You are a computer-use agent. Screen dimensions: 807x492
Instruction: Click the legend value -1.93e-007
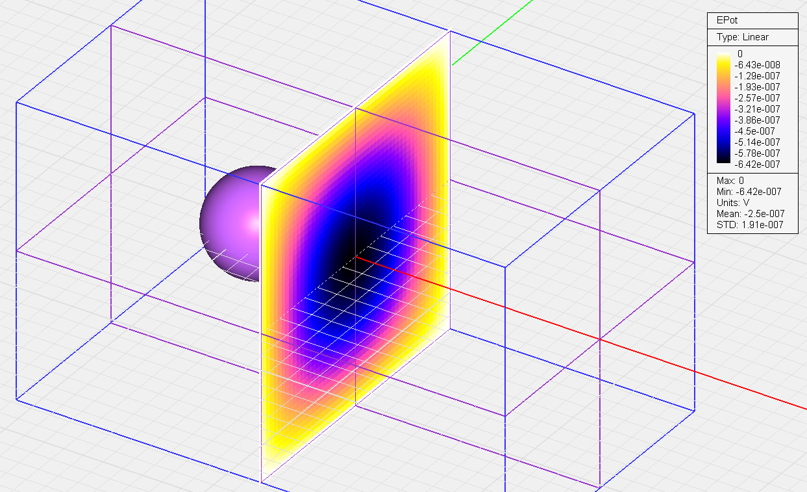tap(757, 86)
